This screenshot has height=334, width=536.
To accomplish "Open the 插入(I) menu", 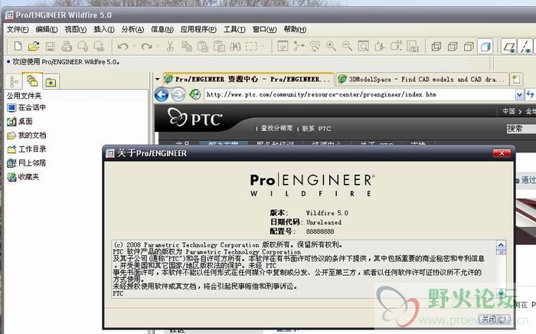I will [104, 29].
